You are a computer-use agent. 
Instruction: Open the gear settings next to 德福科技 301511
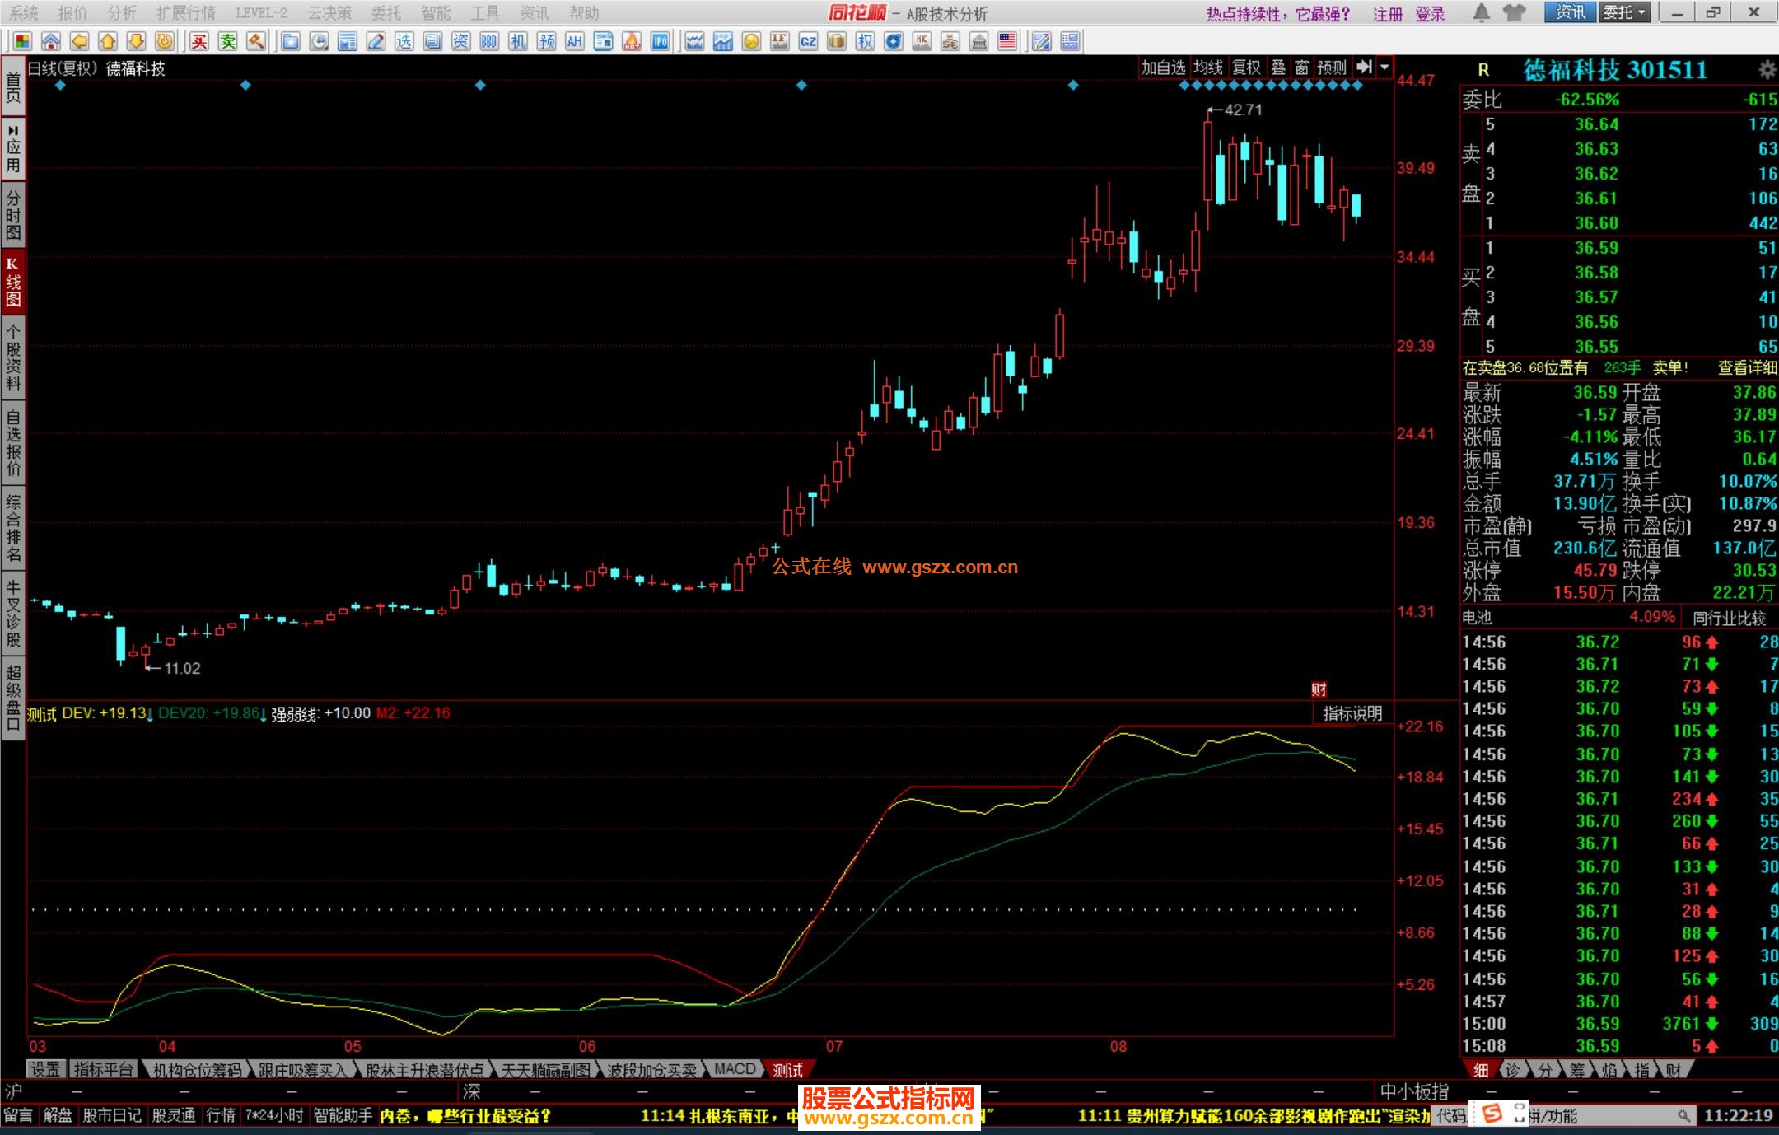coord(1767,69)
